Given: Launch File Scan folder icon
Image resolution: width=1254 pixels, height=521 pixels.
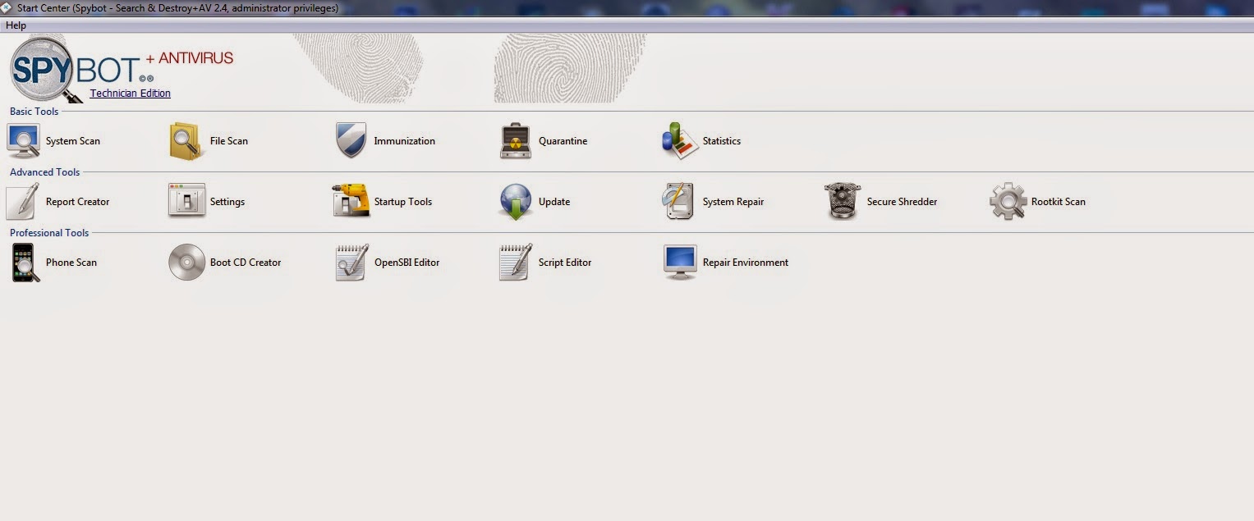Looking at the screenshot, I should tap(186, 140).
